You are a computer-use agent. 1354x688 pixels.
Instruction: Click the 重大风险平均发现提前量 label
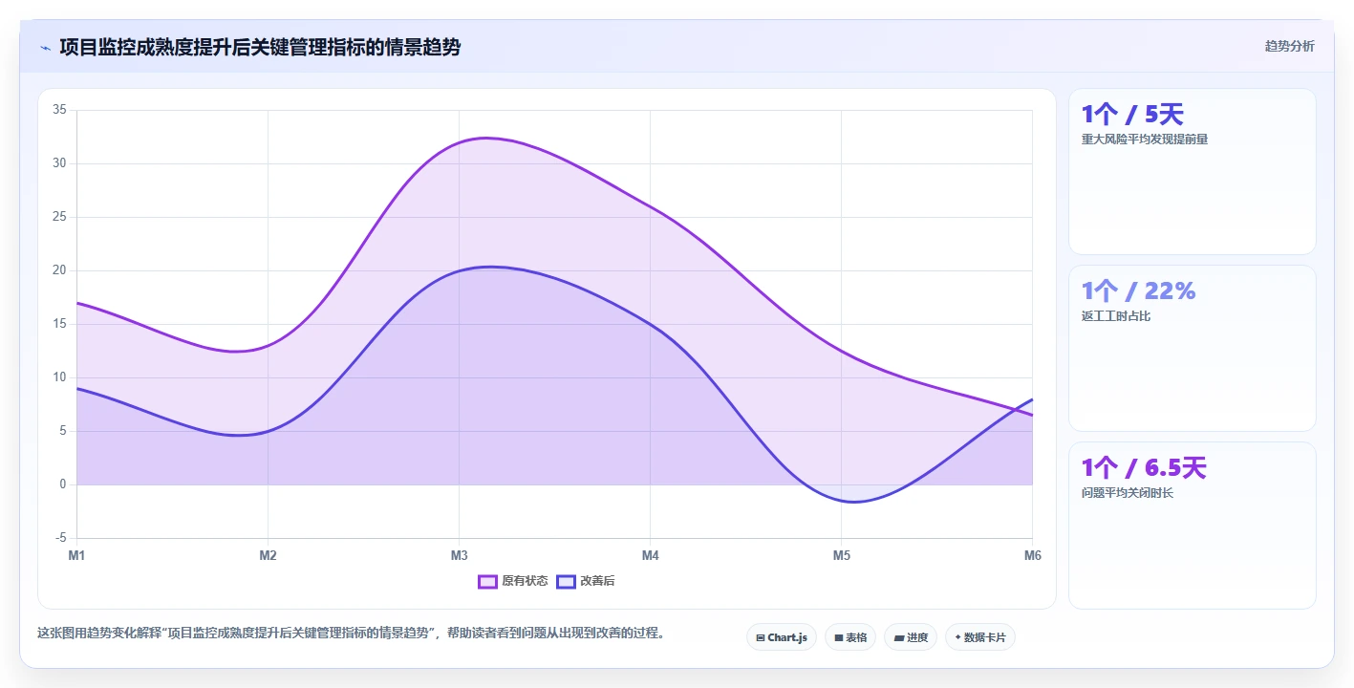pyautogui.click(x=1145, y=140)
